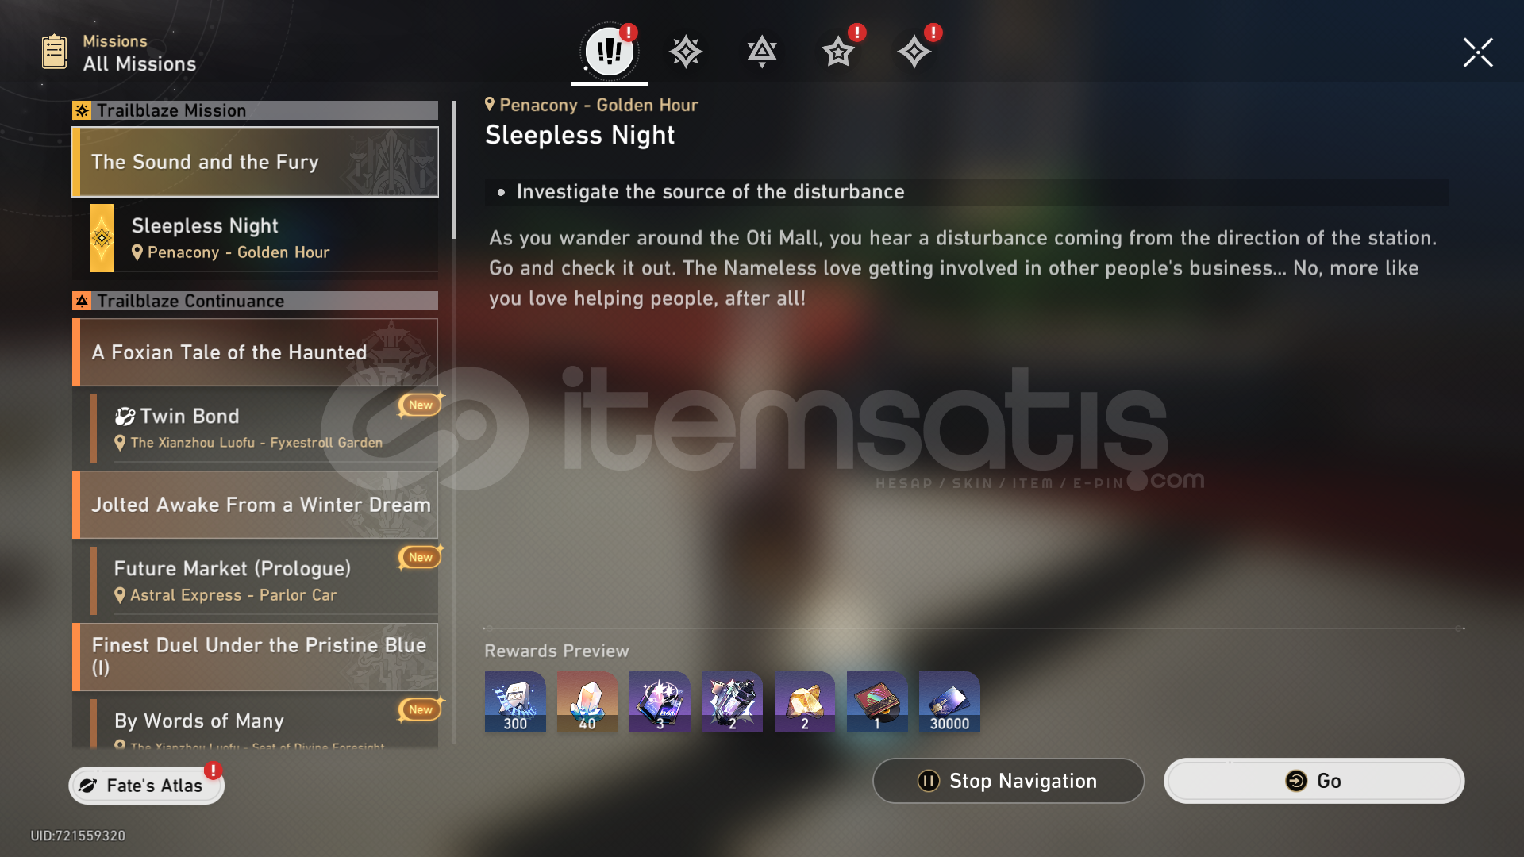This screenshot has height=857, width=1524.
Task: Click the mission list scrollbar
Action: 453,170
